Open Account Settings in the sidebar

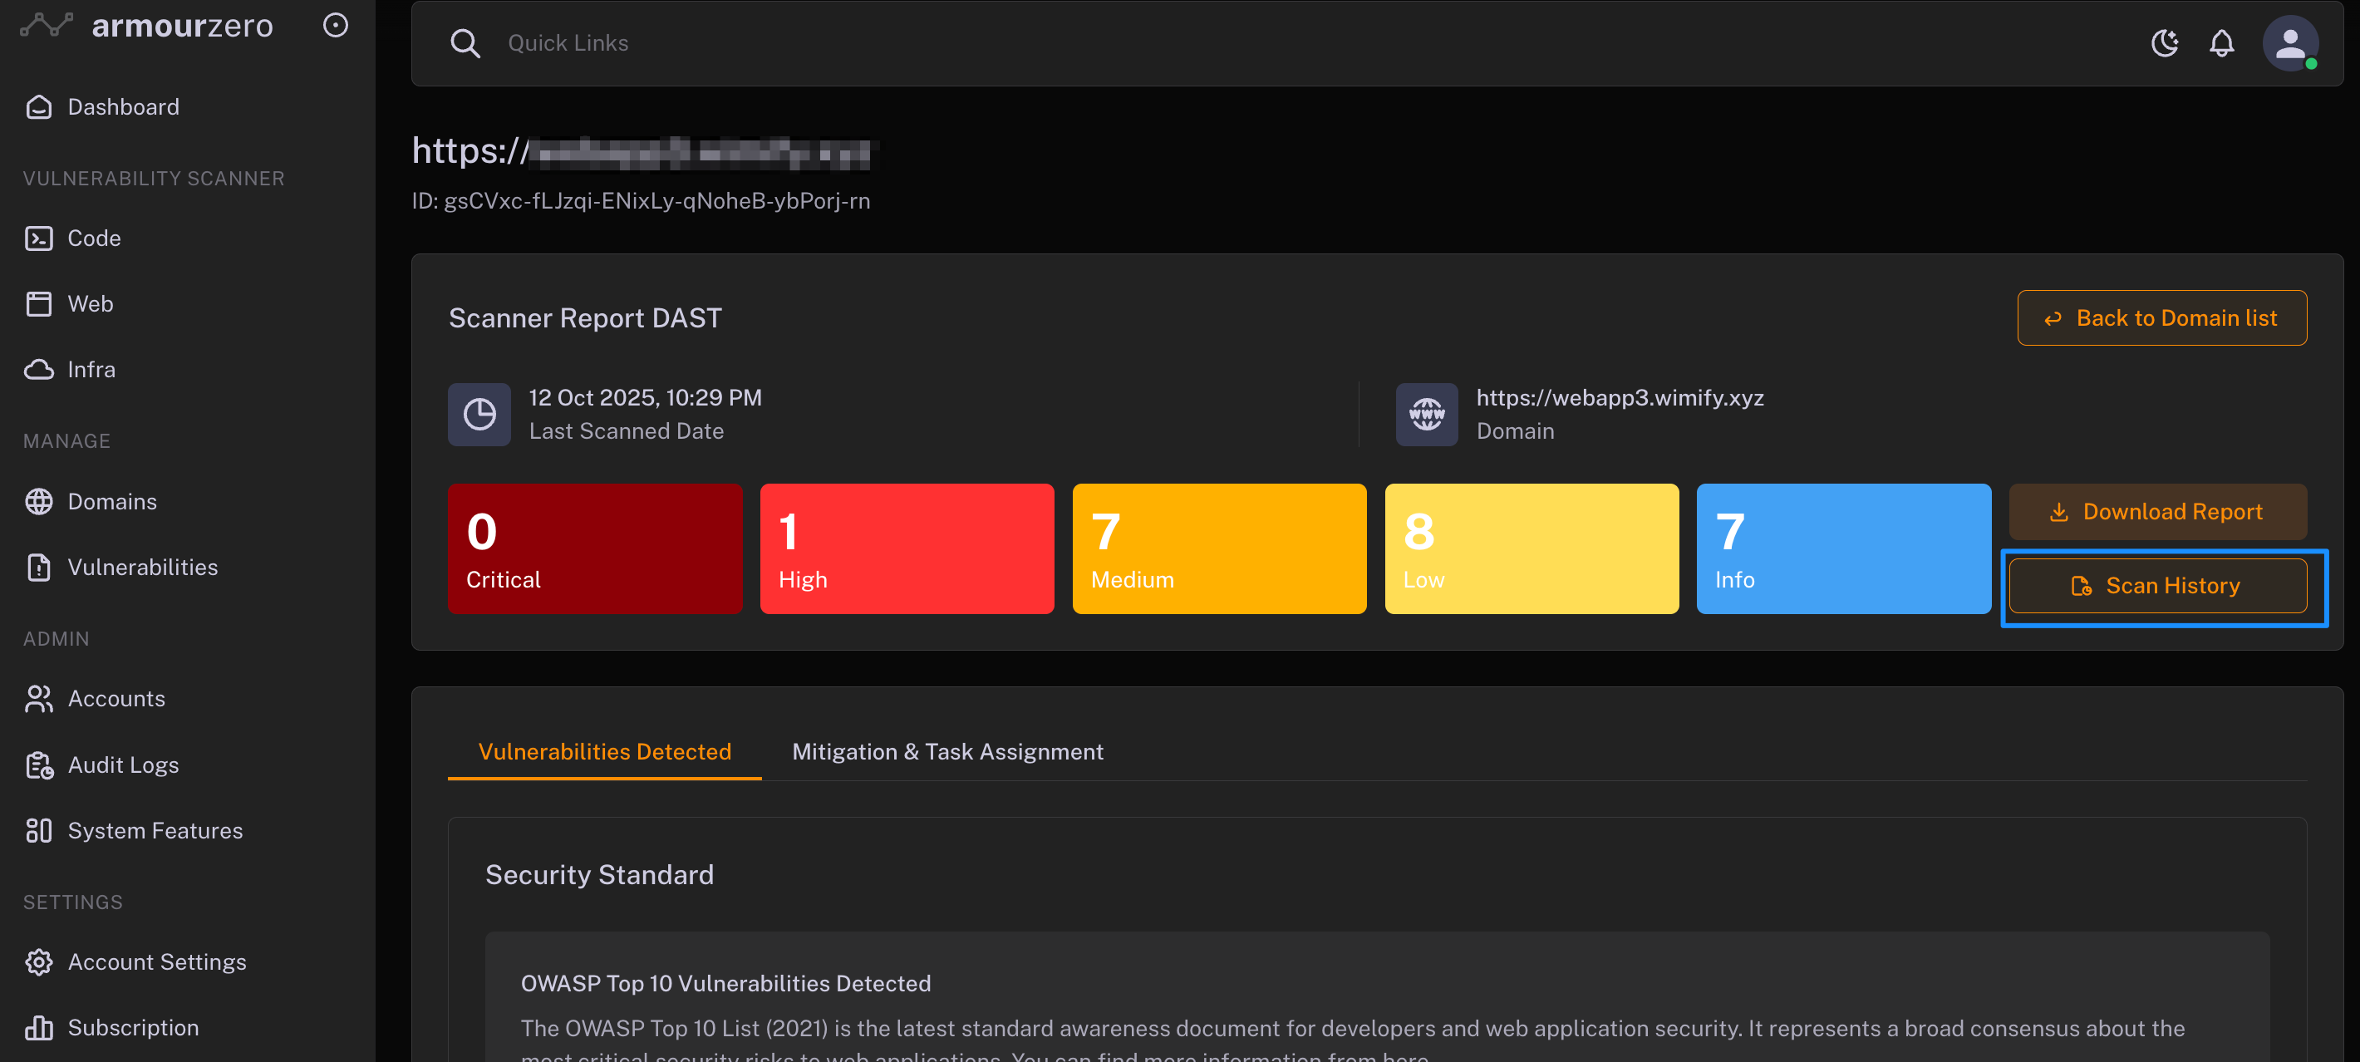point(157,961)
